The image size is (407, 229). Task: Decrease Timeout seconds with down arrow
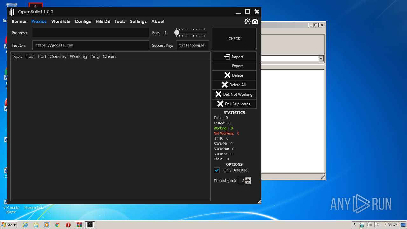click(x=248, y=182)
